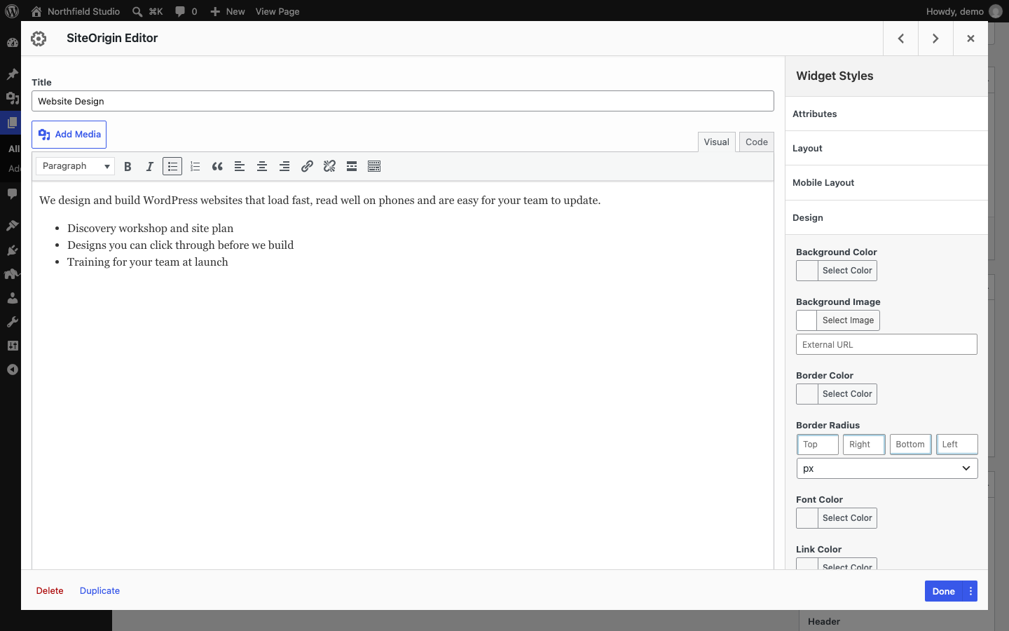Click the Done button
Image resolution: width=1009 pixels, height=631 pixels.
click(944, 591)
